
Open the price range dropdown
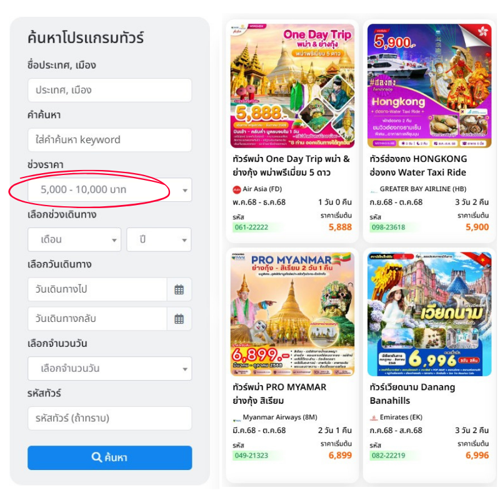click(109, 190)
